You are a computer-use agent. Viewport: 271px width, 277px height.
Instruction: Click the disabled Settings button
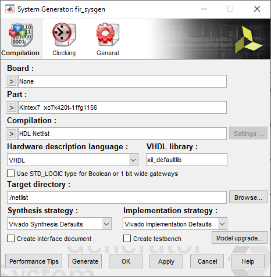coord(248,133)
